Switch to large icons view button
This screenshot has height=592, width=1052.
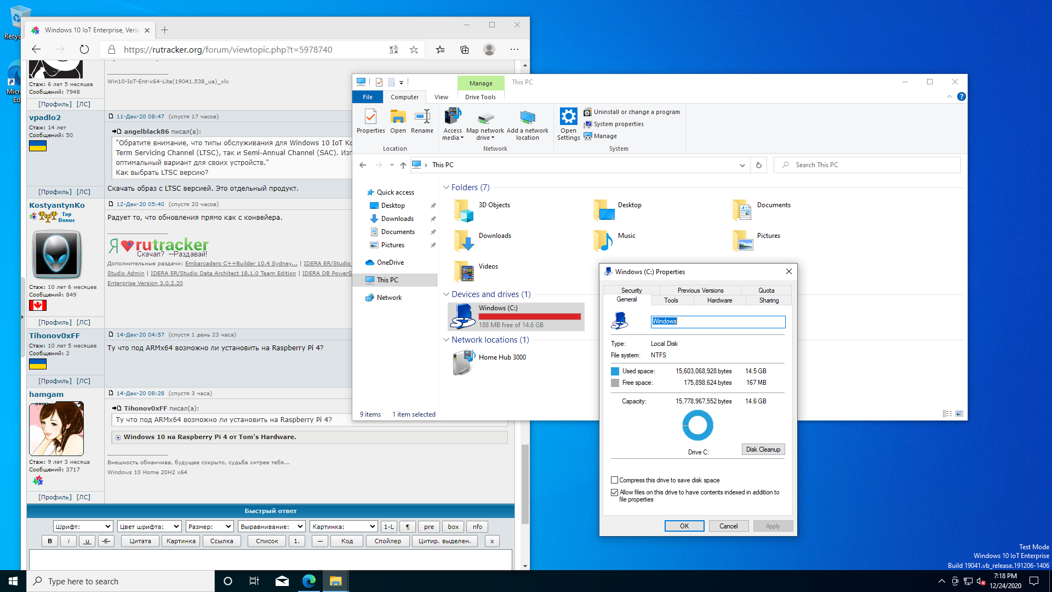[959, 414]
